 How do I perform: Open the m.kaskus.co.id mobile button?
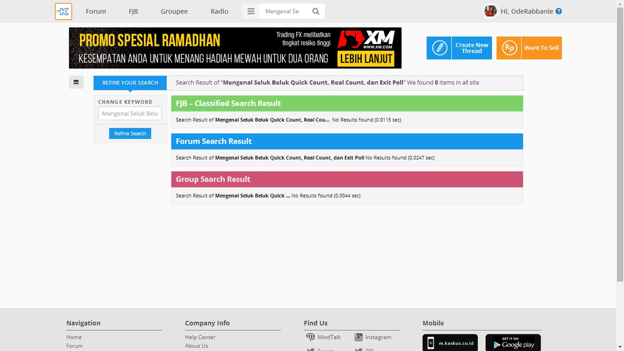click(x=450, y=343)
